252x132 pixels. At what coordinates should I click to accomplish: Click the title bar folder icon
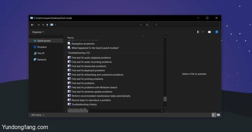click(31, 18)
